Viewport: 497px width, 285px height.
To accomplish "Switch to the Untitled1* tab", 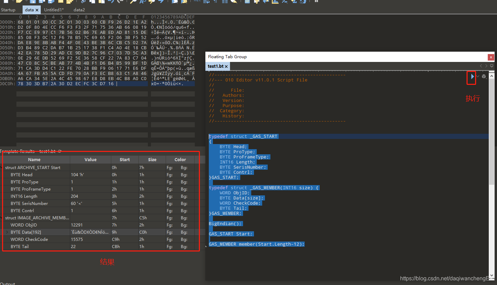I will pos(54,10).
